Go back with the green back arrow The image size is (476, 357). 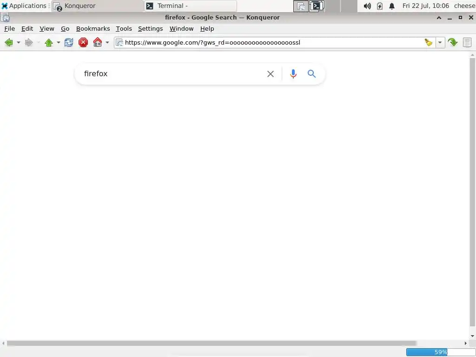pyautogui.click(x=9, y=42)
